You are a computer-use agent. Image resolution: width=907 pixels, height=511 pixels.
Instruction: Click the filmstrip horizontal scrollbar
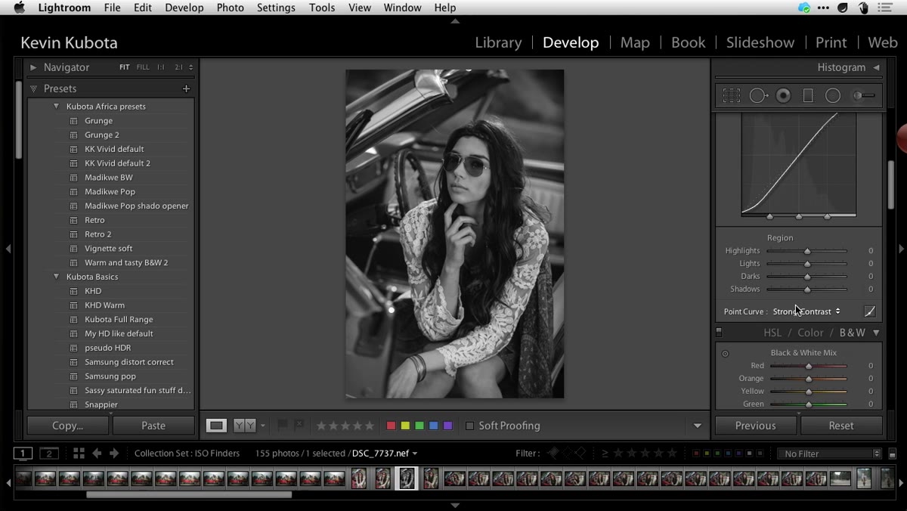[189, 495]
